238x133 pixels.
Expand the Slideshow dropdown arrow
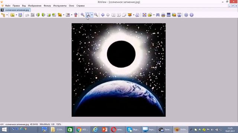(x=134, y=15)
